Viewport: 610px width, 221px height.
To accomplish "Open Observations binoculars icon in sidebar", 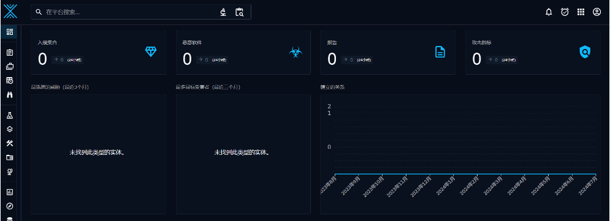I will [x=10, y=94].
